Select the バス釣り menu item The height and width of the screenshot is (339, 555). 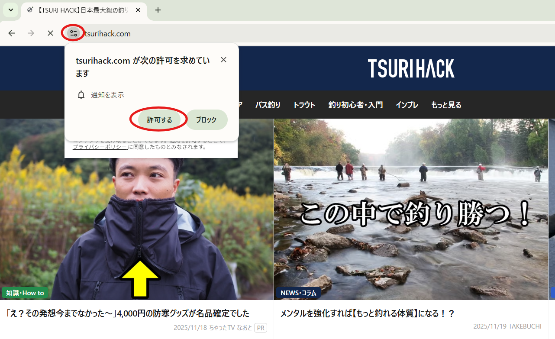pos(268,105)
